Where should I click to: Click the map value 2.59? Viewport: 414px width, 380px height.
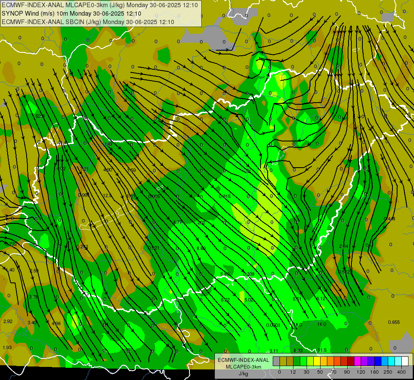point(34,271)
